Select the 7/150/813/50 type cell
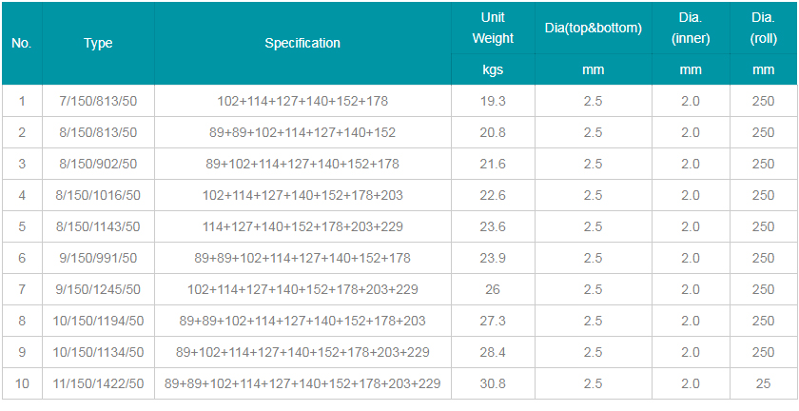799x411 pixels. tap(98, 101)
